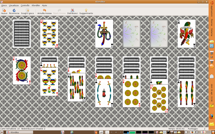Click the note pencil icon in side panel
The width and height of the screenshot is (215, 134).
(212, 105)
